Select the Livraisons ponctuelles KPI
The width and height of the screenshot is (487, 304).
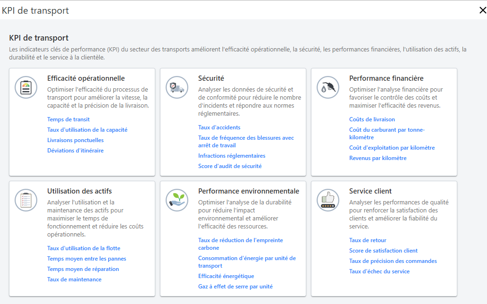[x=76, y=140]
